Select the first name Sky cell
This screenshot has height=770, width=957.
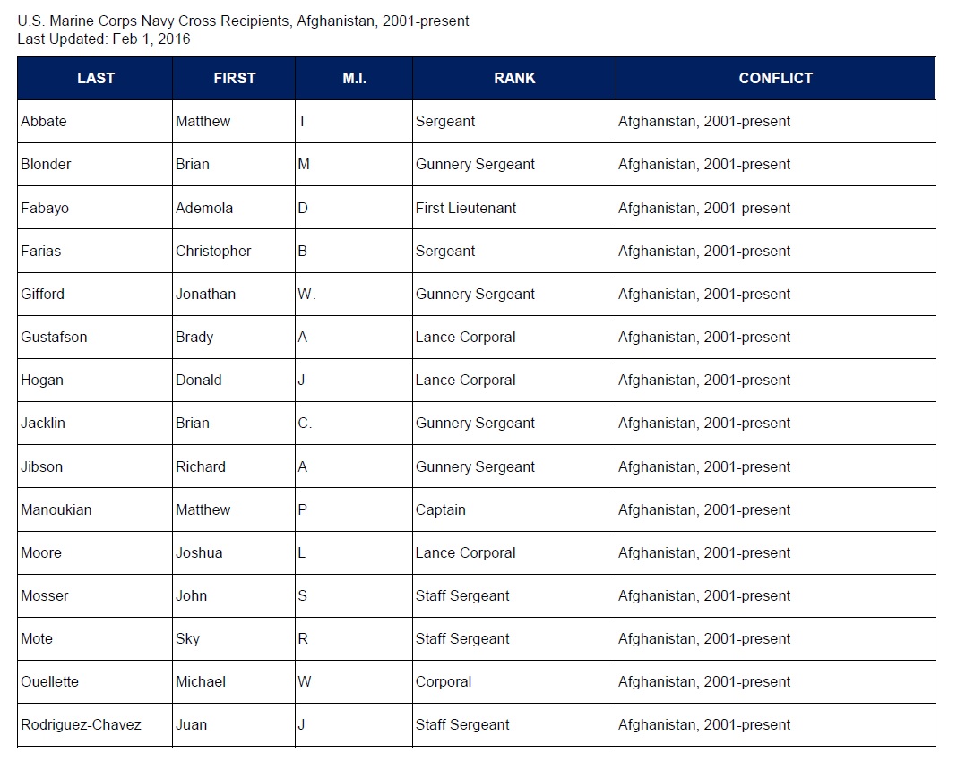pos(188,638)
